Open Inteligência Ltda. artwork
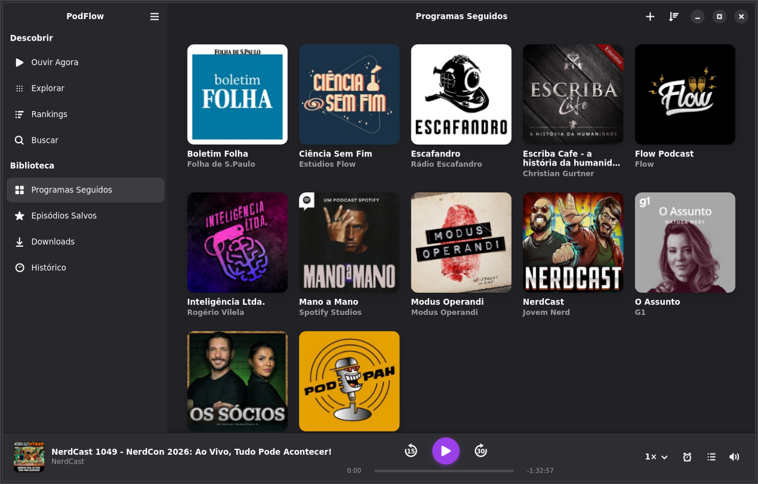The width and height of the screenshot is (758, 484). [238, 243]
